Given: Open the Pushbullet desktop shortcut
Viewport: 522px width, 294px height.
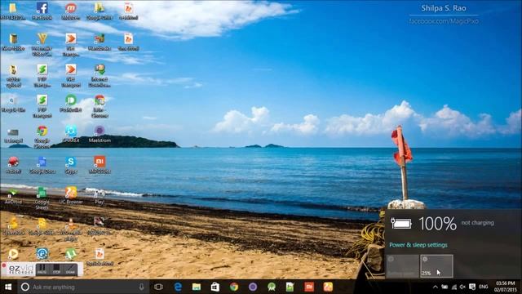Looking at the screenshot, I should point(71,104).
